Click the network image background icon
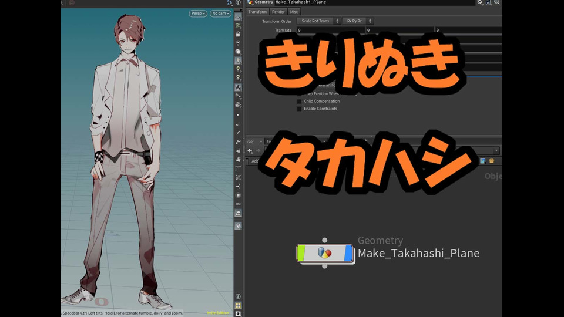This screenshot has height=317, width=564. point(483,161)
